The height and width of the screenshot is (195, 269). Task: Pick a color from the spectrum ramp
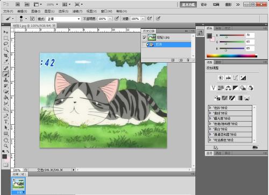coord(232,56)
